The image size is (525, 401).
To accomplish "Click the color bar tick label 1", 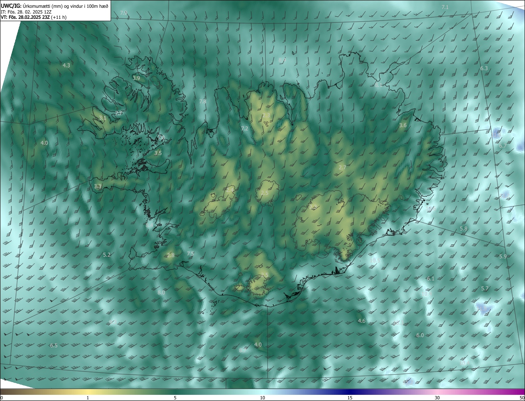I will click(88, 398).
